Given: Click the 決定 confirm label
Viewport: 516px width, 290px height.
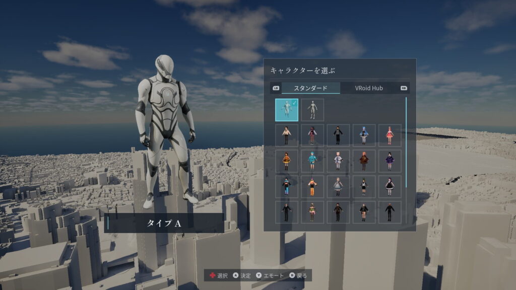Looking at the screenshot, I should 245,275.
